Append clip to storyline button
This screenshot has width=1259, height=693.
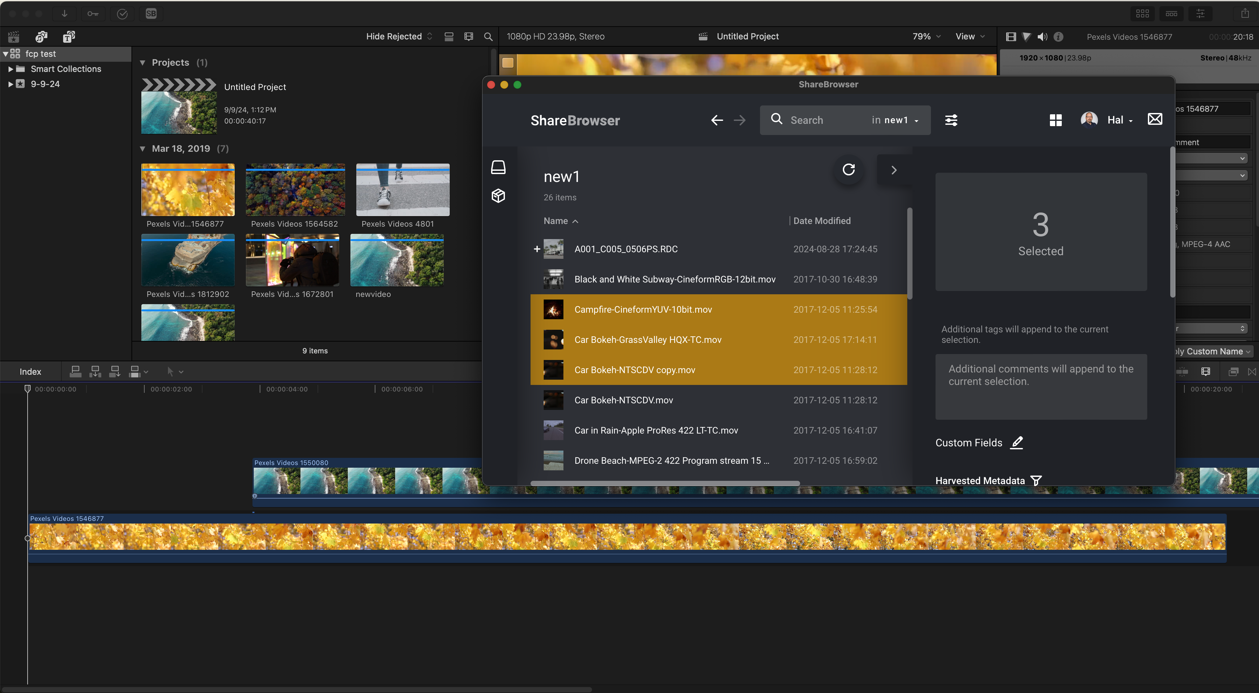tap(114, 372)
